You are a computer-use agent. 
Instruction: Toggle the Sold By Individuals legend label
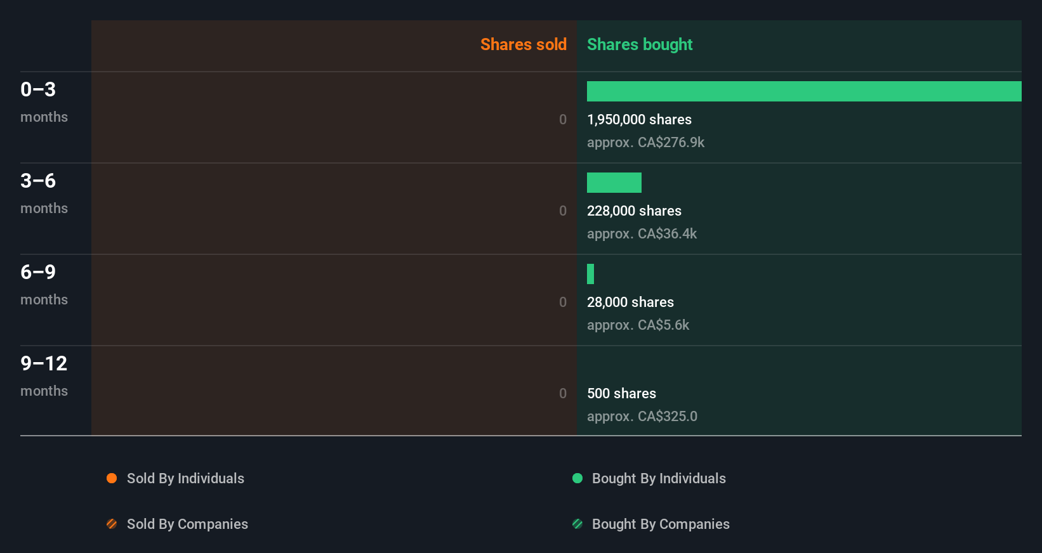coord(185,478)
